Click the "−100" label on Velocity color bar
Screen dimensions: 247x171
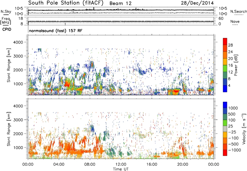pyautogui.click(x=233, y=138)
